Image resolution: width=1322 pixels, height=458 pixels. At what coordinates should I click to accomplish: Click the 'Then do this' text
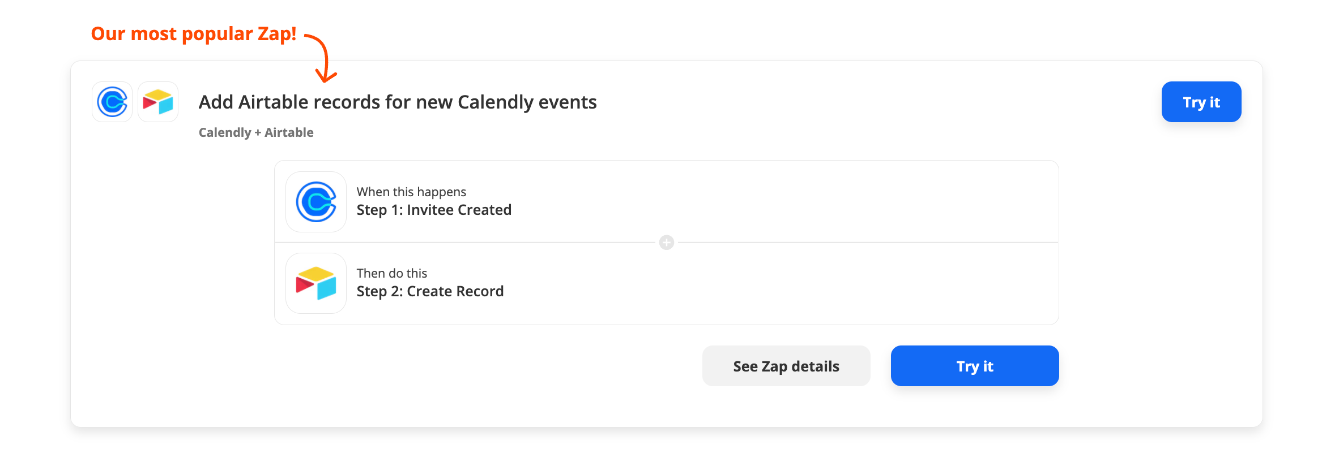point(392,274)
